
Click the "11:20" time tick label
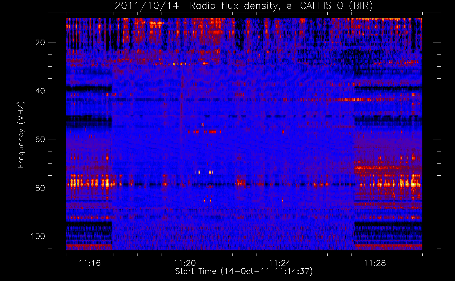pyautogui.click(x=185, y=263)
